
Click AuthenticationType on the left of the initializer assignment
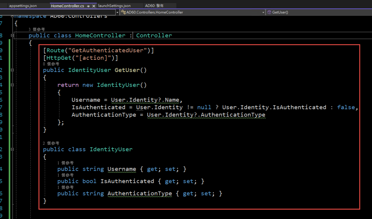(104, 115)
